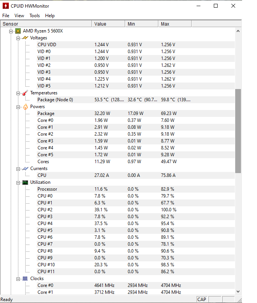Select the Processor utilization row

coord(136,189)
